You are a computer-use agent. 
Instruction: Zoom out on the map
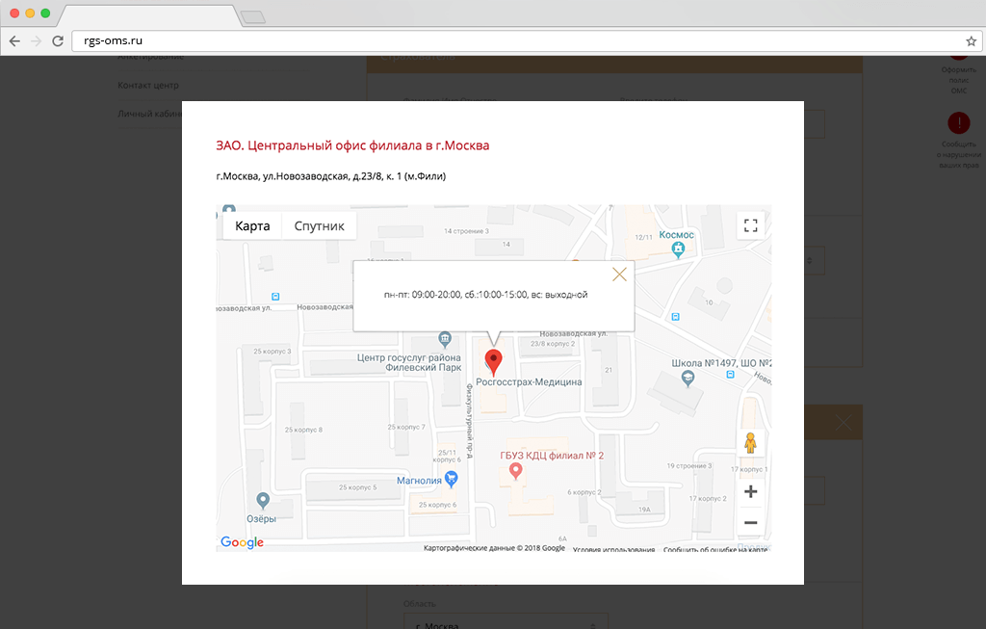[x=751, y=523]
